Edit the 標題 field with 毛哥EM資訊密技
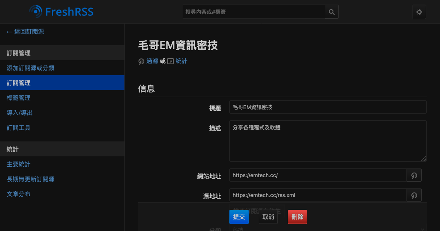The width and height of the screenshot is (440, 231). pos(328,107)
